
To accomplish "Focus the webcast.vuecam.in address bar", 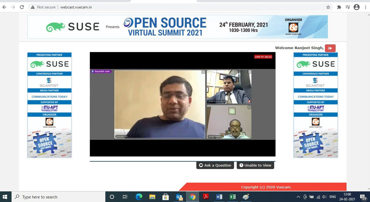I will (x=76, y=7).
